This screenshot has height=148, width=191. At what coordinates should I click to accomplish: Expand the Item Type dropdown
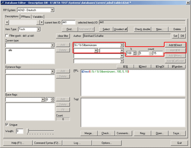[39, 29]
